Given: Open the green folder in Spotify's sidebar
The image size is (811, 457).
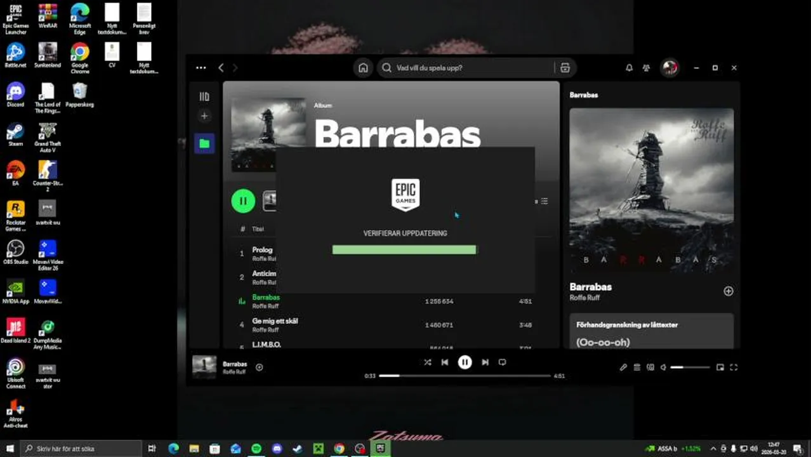Looking at the screenshot, I should [x=204, y=143].
